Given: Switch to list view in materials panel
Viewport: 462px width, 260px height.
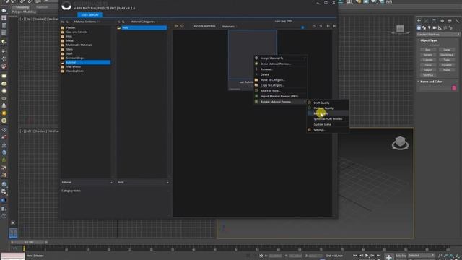Looking at the screenshot, I should coord(328,26).
